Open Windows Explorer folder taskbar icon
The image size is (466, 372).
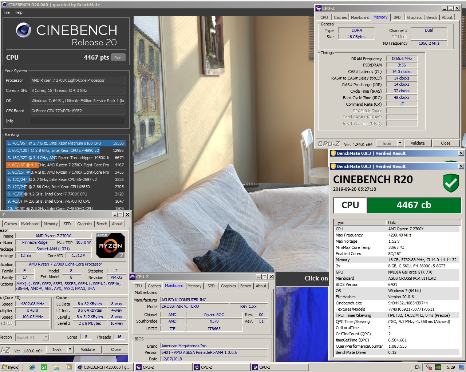(56, 367)
